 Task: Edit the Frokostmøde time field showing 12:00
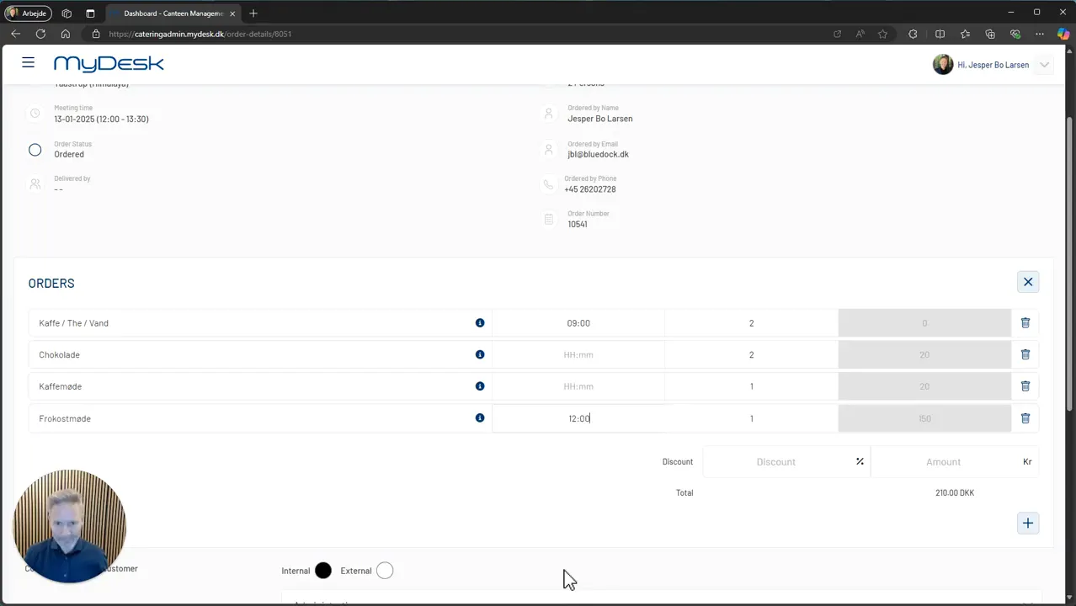[x=578, y=418]
